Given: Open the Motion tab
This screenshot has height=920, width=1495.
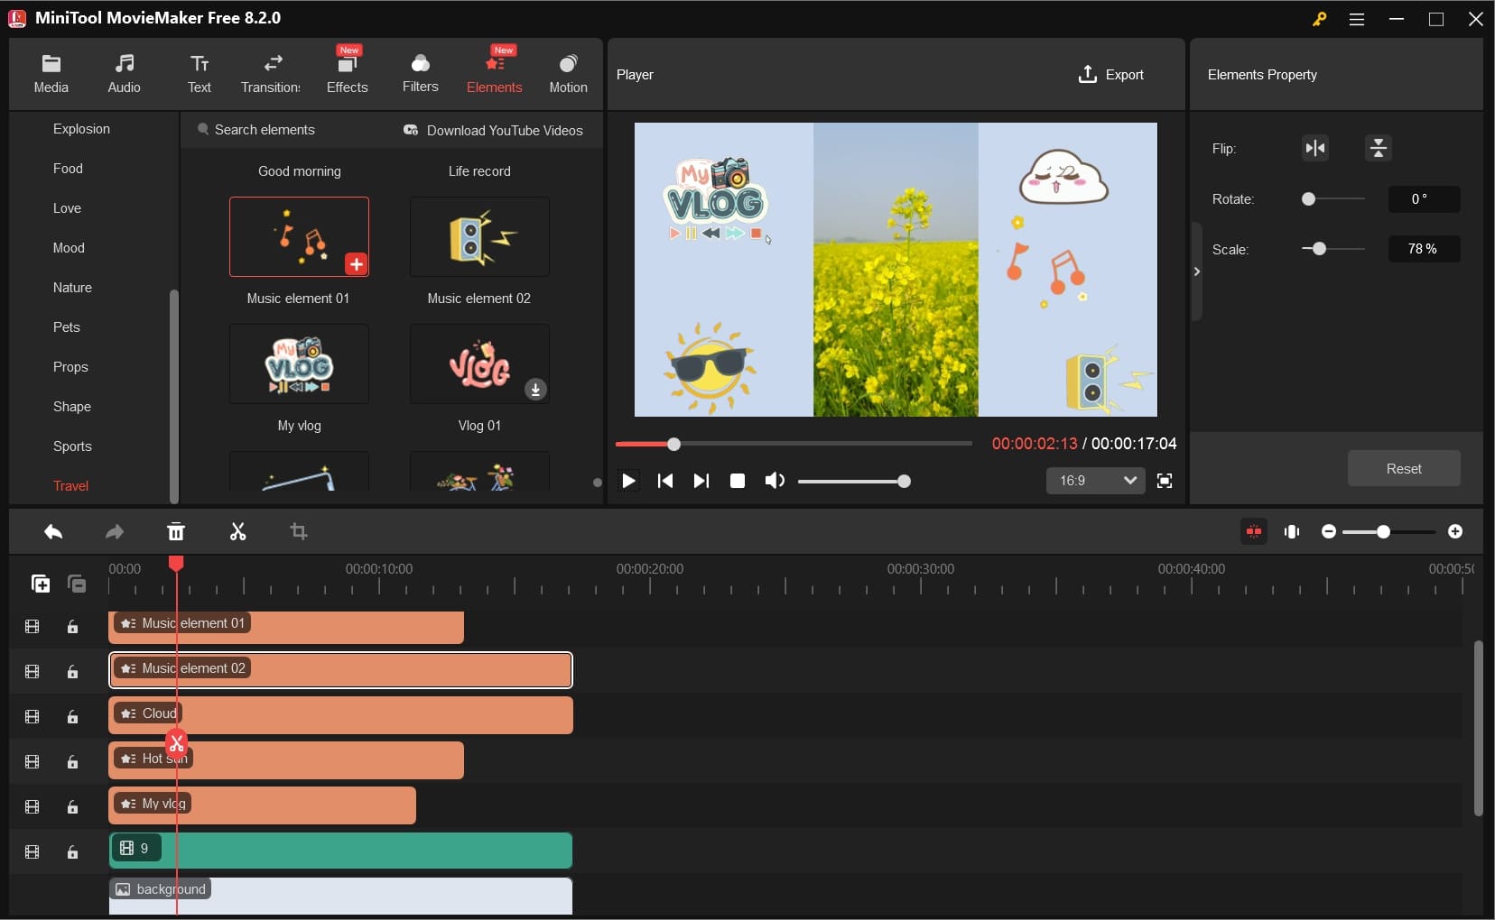Looking at the screenshot, I should point(568,74).
